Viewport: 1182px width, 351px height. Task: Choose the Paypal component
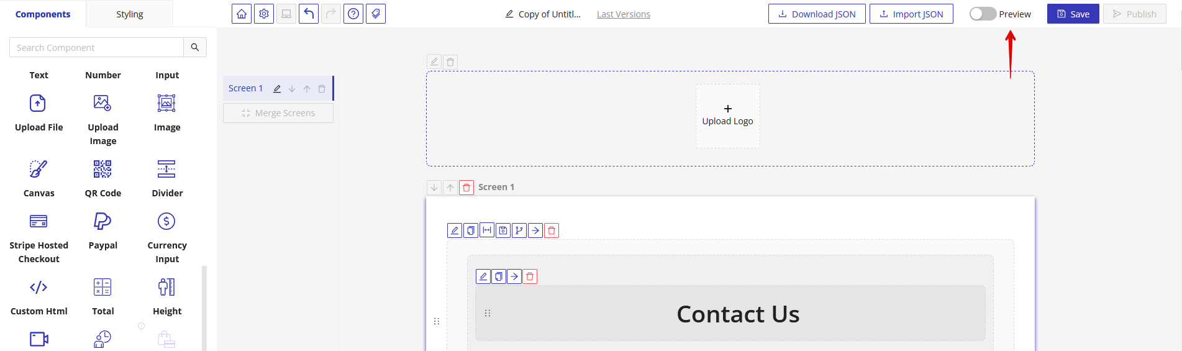102,221
